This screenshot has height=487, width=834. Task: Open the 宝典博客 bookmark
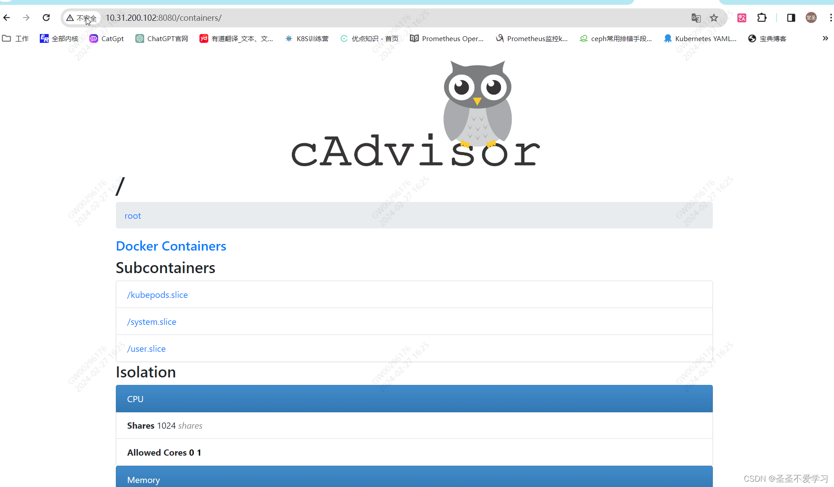[767, 39]
